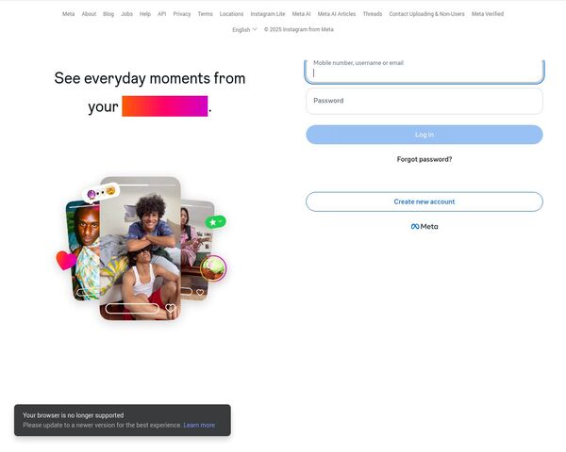The width and height of the screenshot is (566, 452).
Task: Click the emoji reaction bubble above photos
Action: point(101,193)
